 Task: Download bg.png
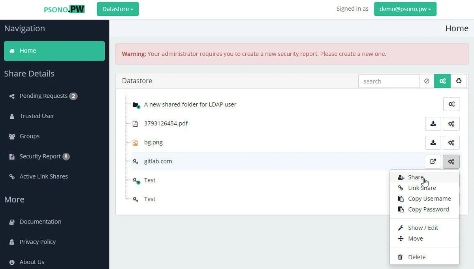(433, 142)
